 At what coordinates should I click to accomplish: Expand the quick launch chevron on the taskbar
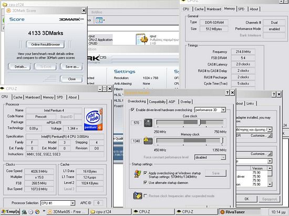click(x=44, y=211)
